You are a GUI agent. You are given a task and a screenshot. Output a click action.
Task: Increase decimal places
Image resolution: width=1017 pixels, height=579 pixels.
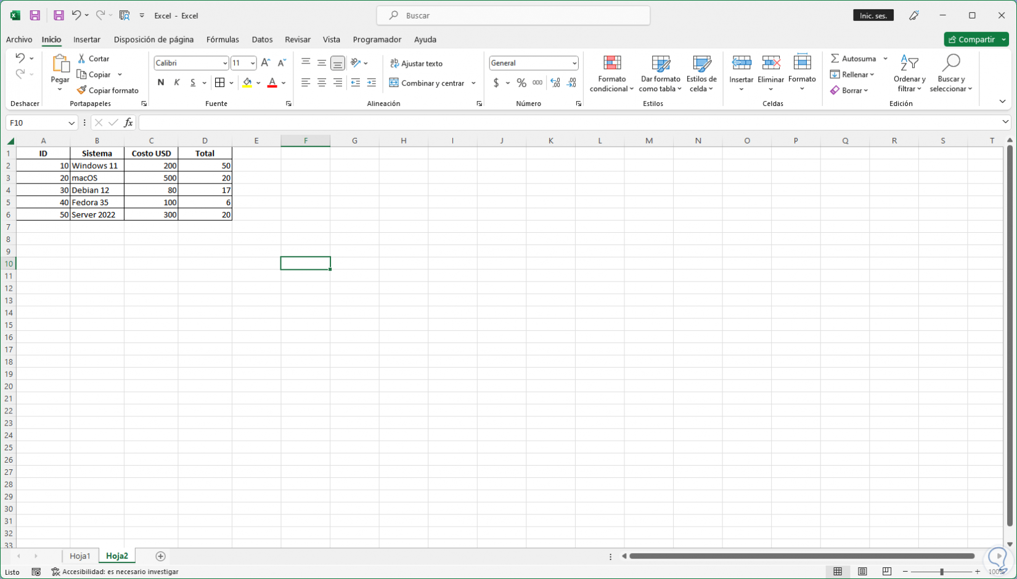click(555, 83)
